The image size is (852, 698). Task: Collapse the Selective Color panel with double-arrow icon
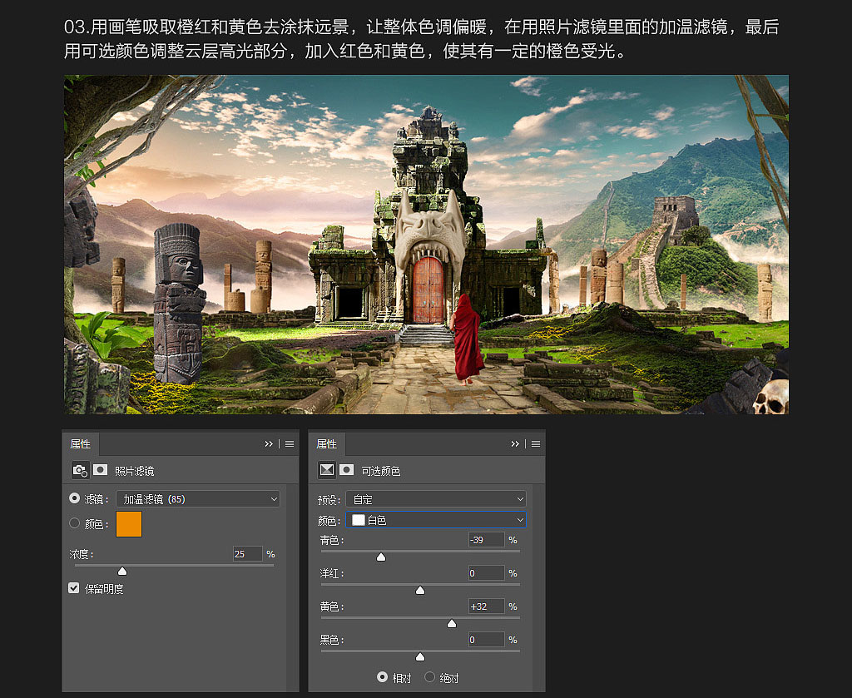click(x=514, y=443)
